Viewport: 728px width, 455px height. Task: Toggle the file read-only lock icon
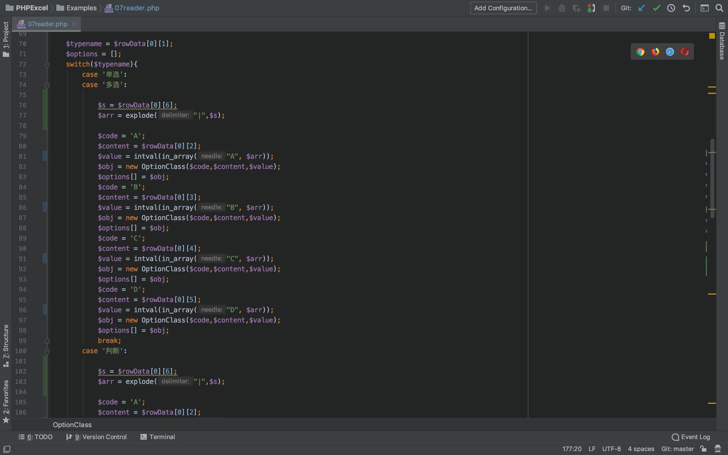tap(703, 449)
